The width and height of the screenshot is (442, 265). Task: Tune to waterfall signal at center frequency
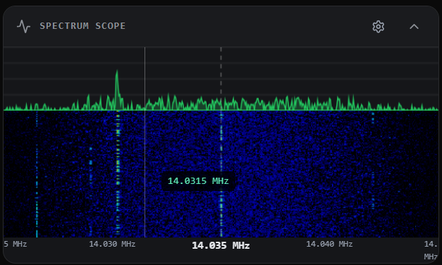[x=221, y=173]
